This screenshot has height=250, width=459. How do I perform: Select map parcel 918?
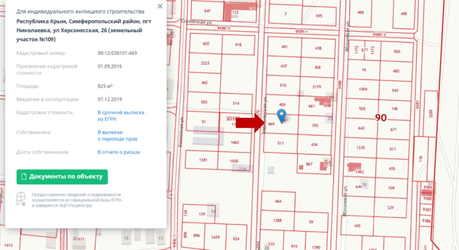pos(238,45)
